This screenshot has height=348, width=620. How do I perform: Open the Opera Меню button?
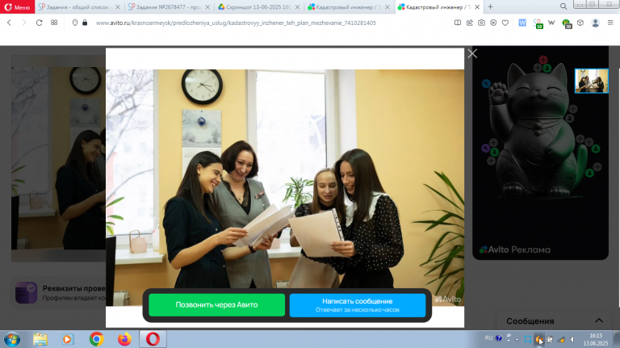pos(18,7)
